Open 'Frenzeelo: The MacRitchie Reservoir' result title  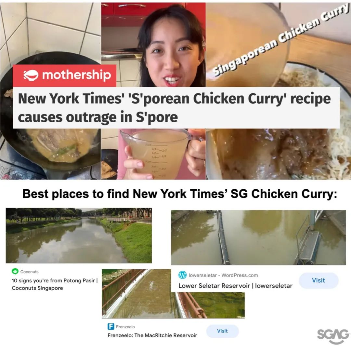(x=152, y=335)
